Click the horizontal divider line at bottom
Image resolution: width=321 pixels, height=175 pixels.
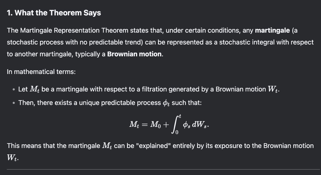click(x=160, y=169)
